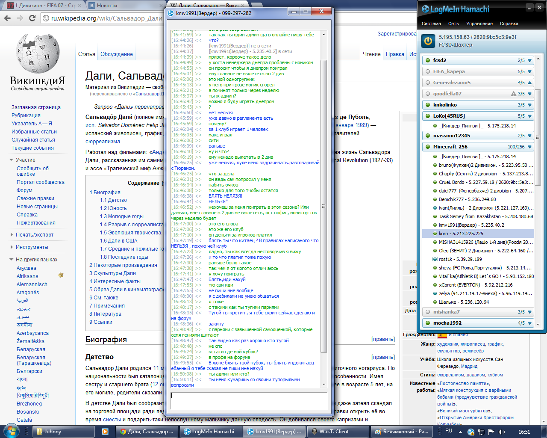Open Johnny folder in taskbar
547x438 pixels.
click(x=64, y=432)
